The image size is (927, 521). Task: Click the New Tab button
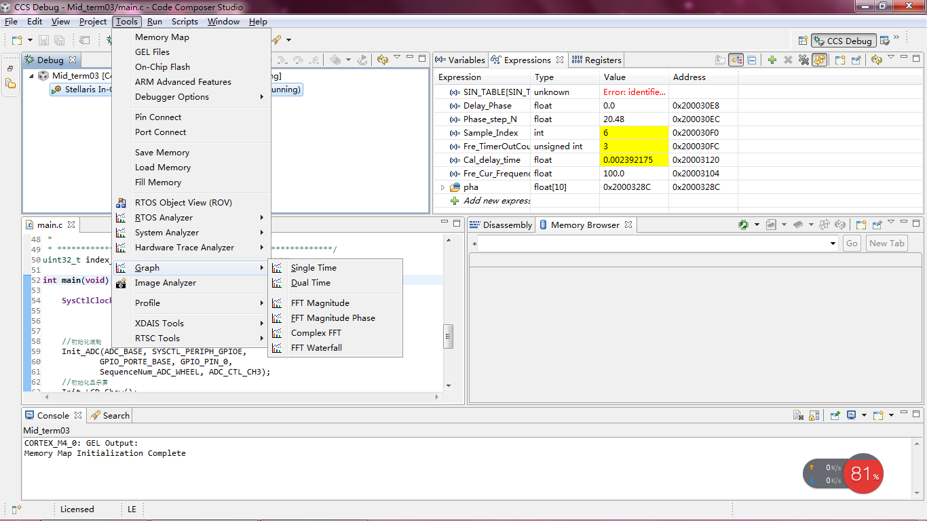887,244
